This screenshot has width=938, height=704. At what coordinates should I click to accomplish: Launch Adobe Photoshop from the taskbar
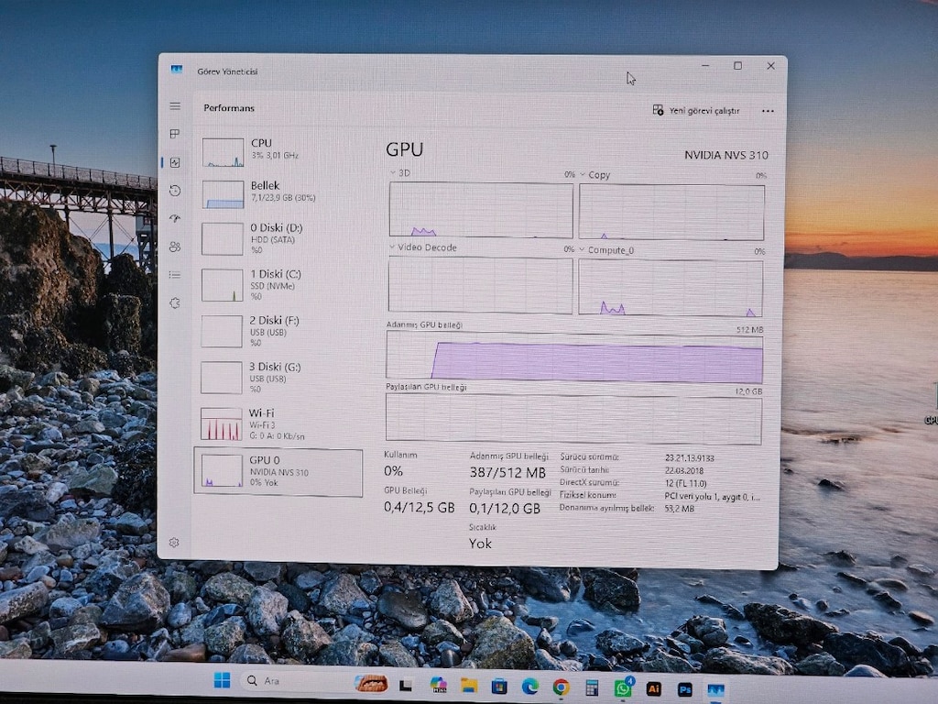coord(685,689)
